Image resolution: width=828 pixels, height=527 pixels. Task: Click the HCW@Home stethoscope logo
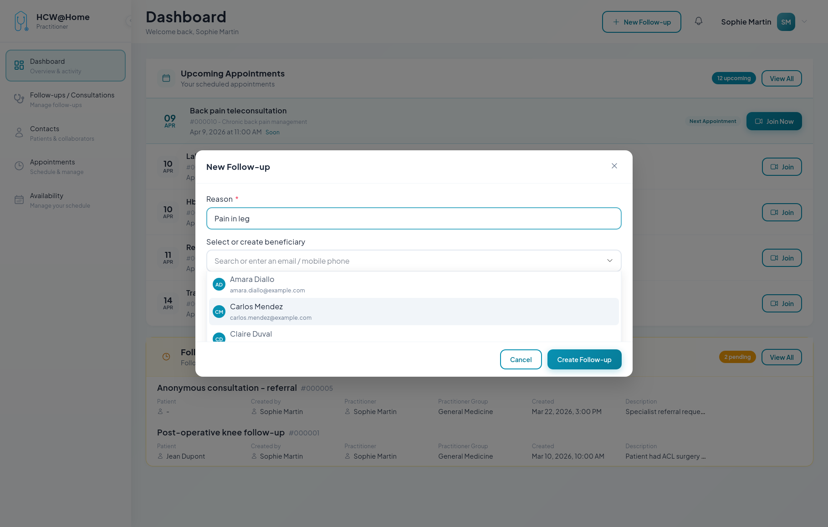pos(21,21)
